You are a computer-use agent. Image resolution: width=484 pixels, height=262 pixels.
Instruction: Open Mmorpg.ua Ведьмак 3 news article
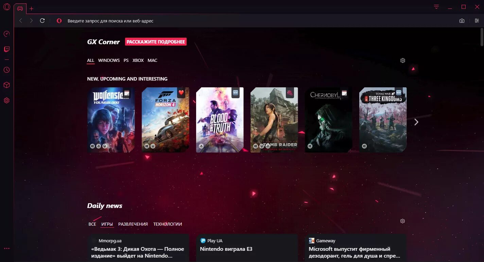(x=138, y=248)
